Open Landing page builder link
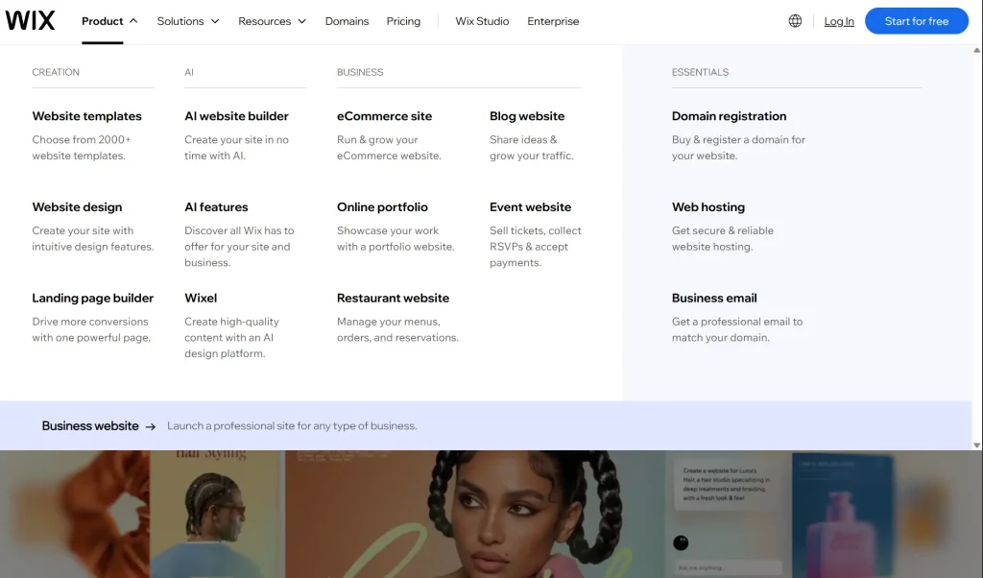 pyautogui.click(x=93, y=298)
